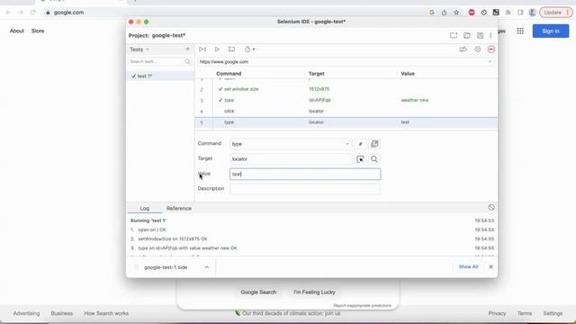576x324 pixels.
Task: Expand the base URL dropdown arrow
Action: [490, 62]
